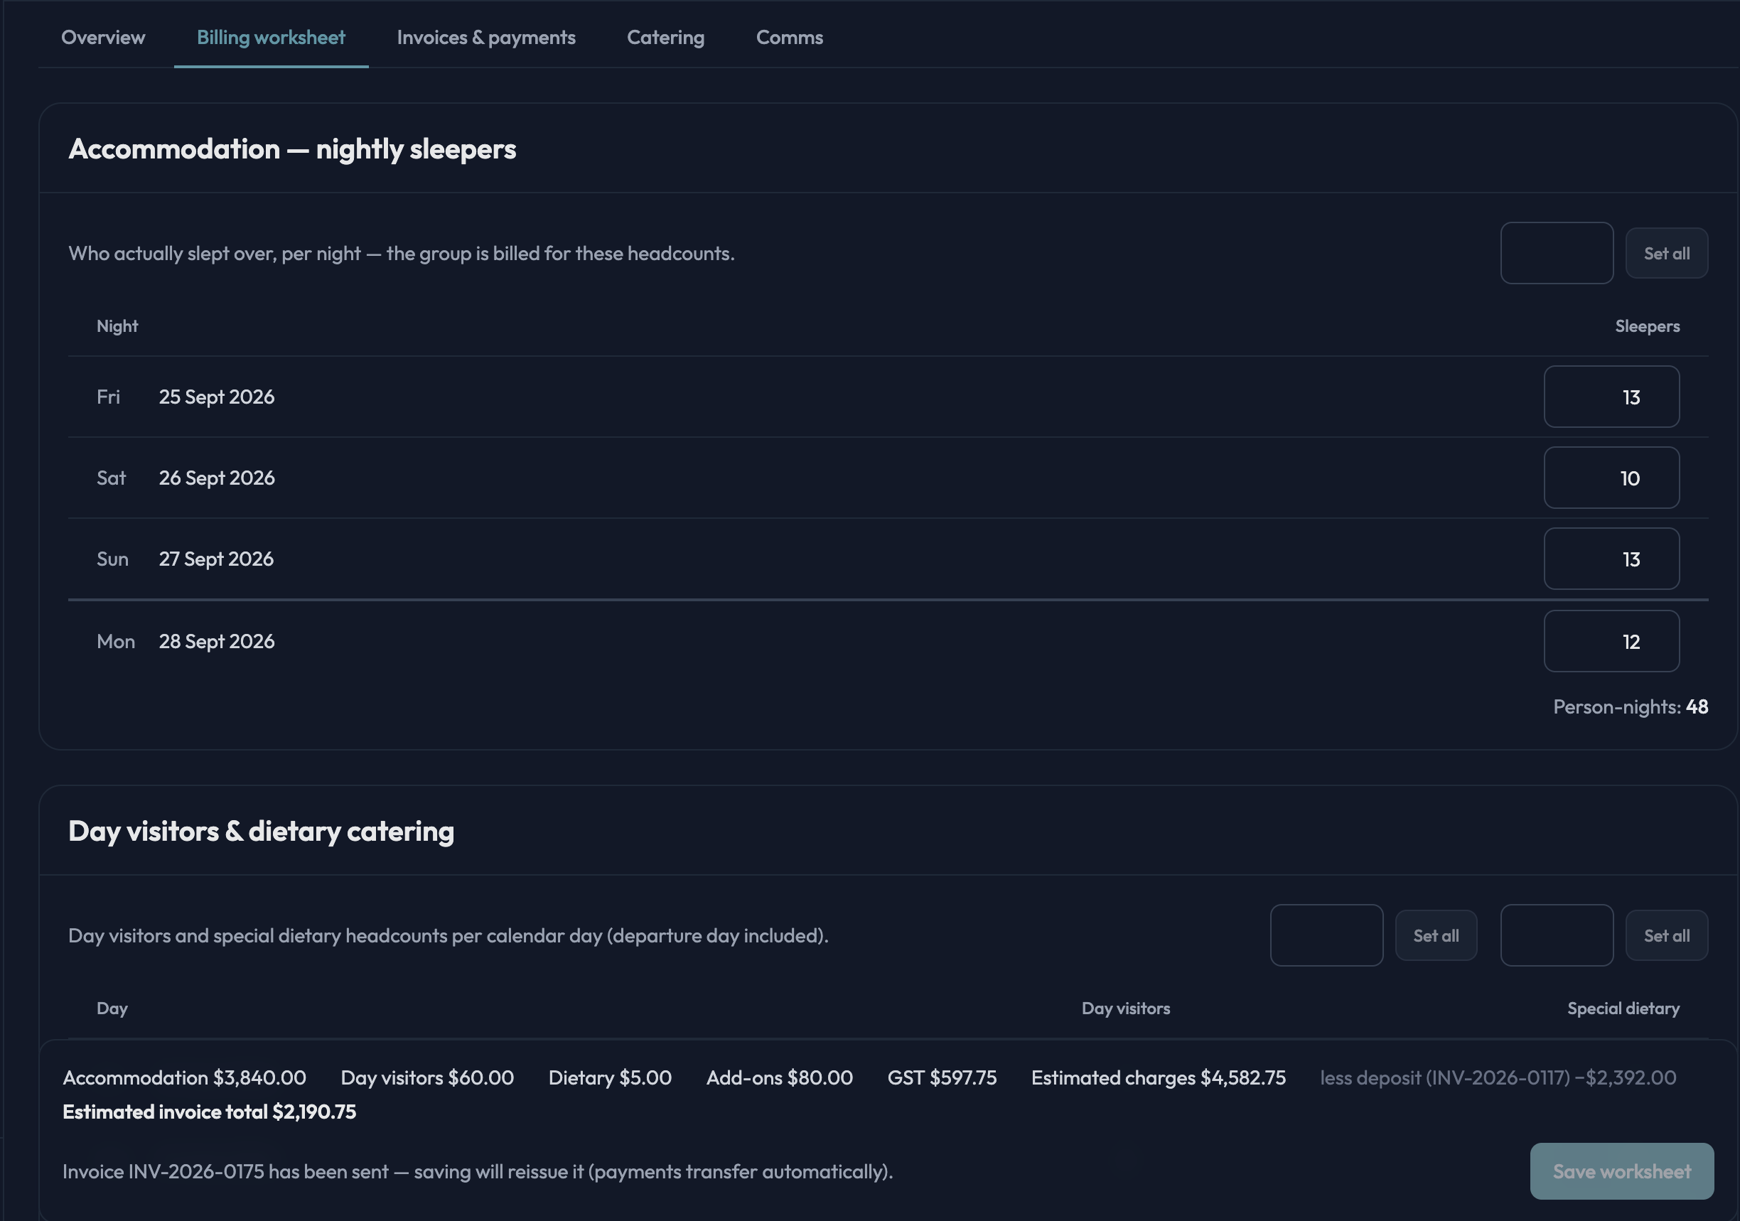This screenshot has height=1221, width=1740.
Task: Edit sleepers count for Sun 27 Sept
Action: click(1611, 559)
